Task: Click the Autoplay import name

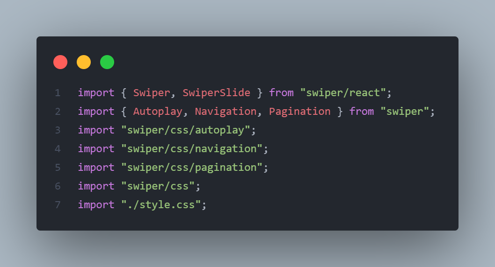Action: (158, 112)
